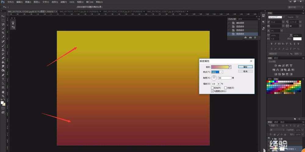
Task: Uncheck 与图层对齐(L) align with layer
Action: 213,91
